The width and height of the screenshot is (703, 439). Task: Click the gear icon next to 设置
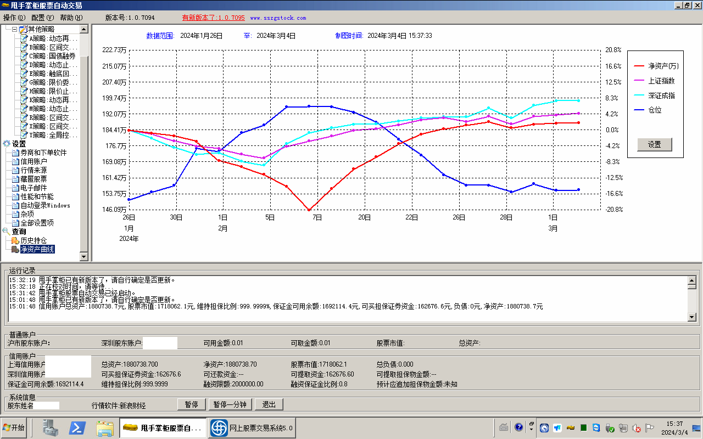(x=7, y=144)
